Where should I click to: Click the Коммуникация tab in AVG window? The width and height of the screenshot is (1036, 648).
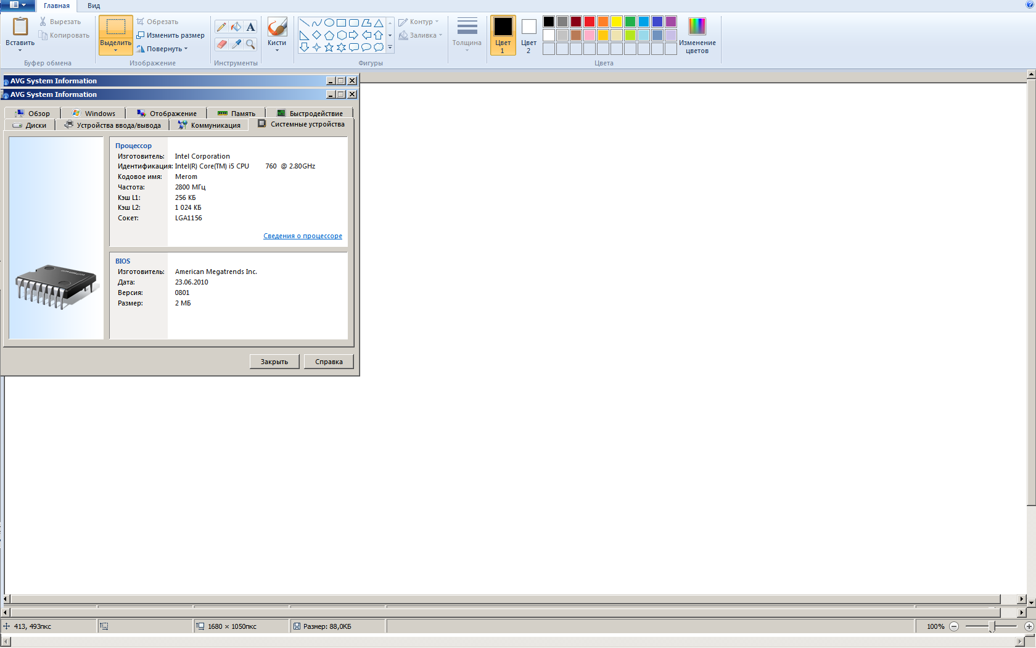(x=209, y=125)
